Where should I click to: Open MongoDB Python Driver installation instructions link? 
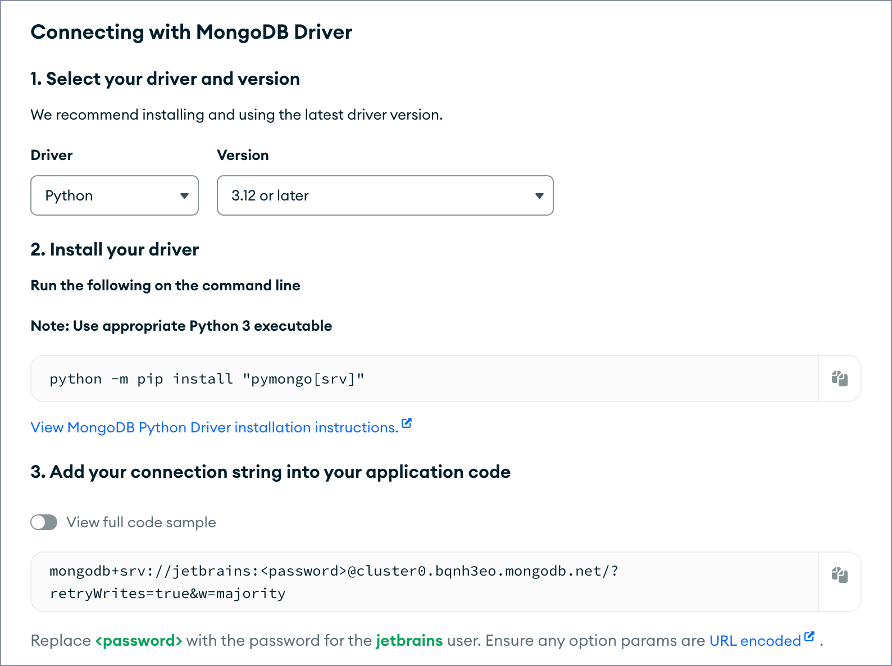click(215, 427)
